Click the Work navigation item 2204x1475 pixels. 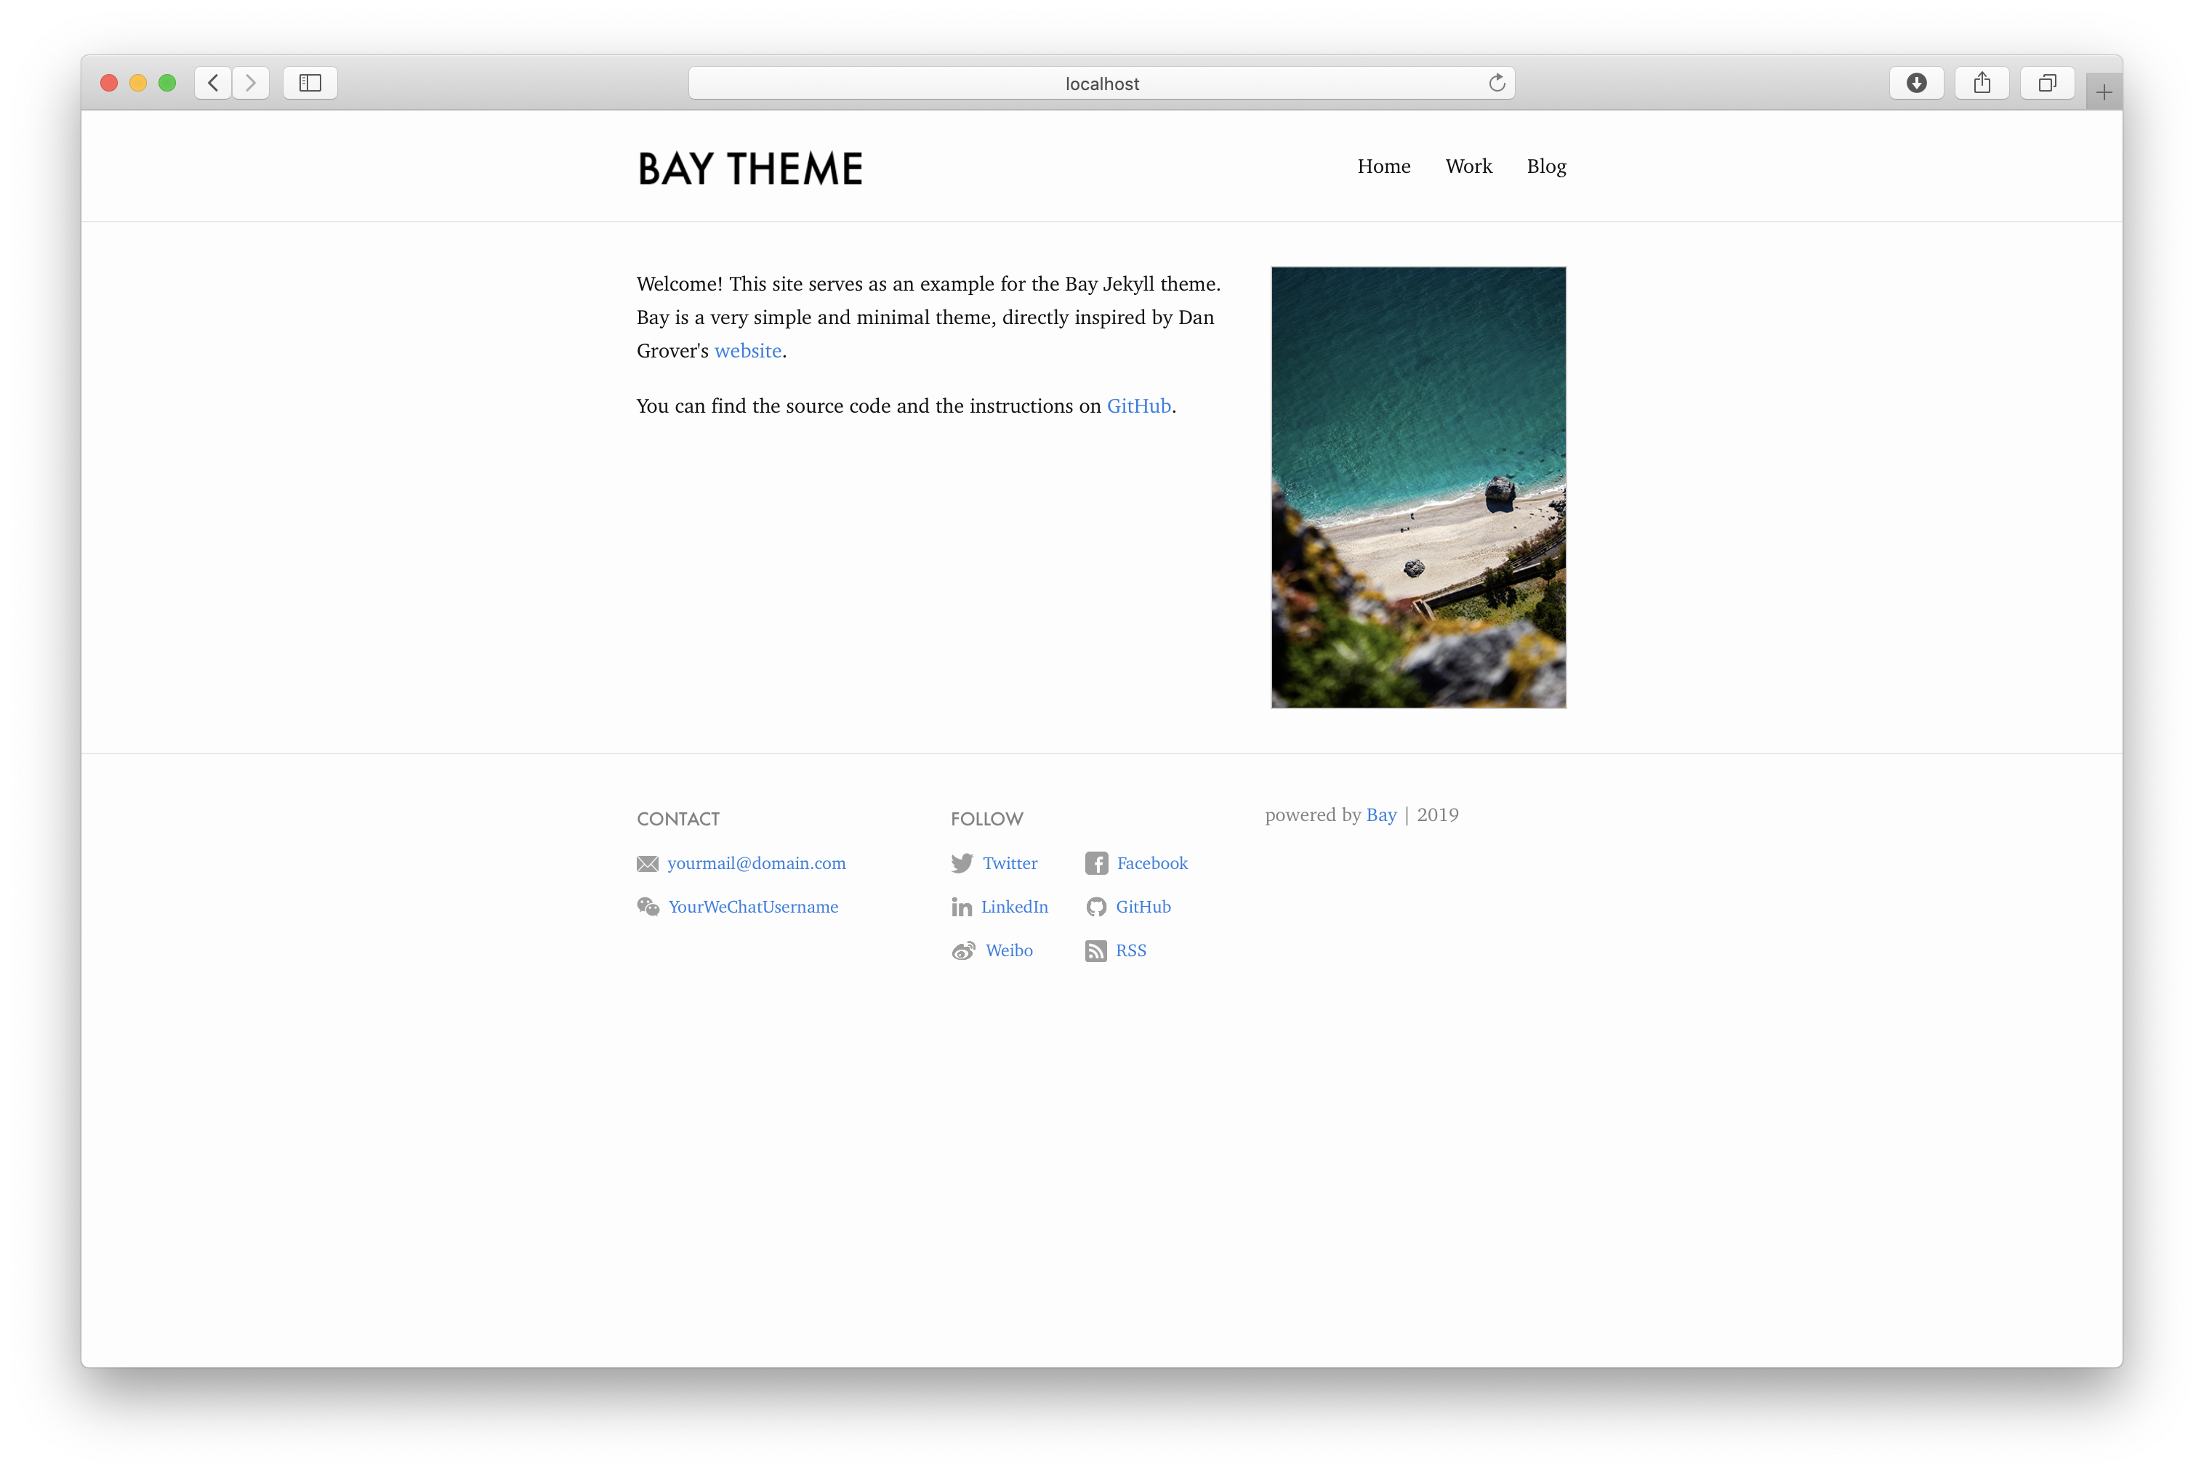1468,165
